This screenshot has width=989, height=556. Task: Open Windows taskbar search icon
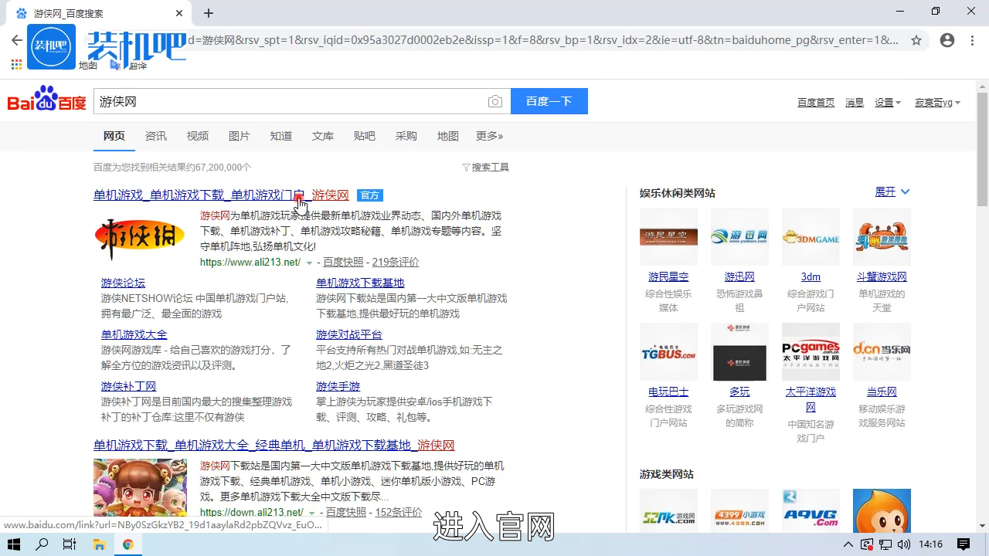pyautogui.click(x=42, y=544)
